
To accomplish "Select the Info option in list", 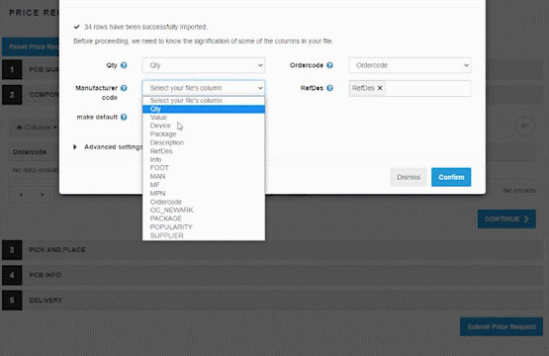I will [x=204, y=159].
